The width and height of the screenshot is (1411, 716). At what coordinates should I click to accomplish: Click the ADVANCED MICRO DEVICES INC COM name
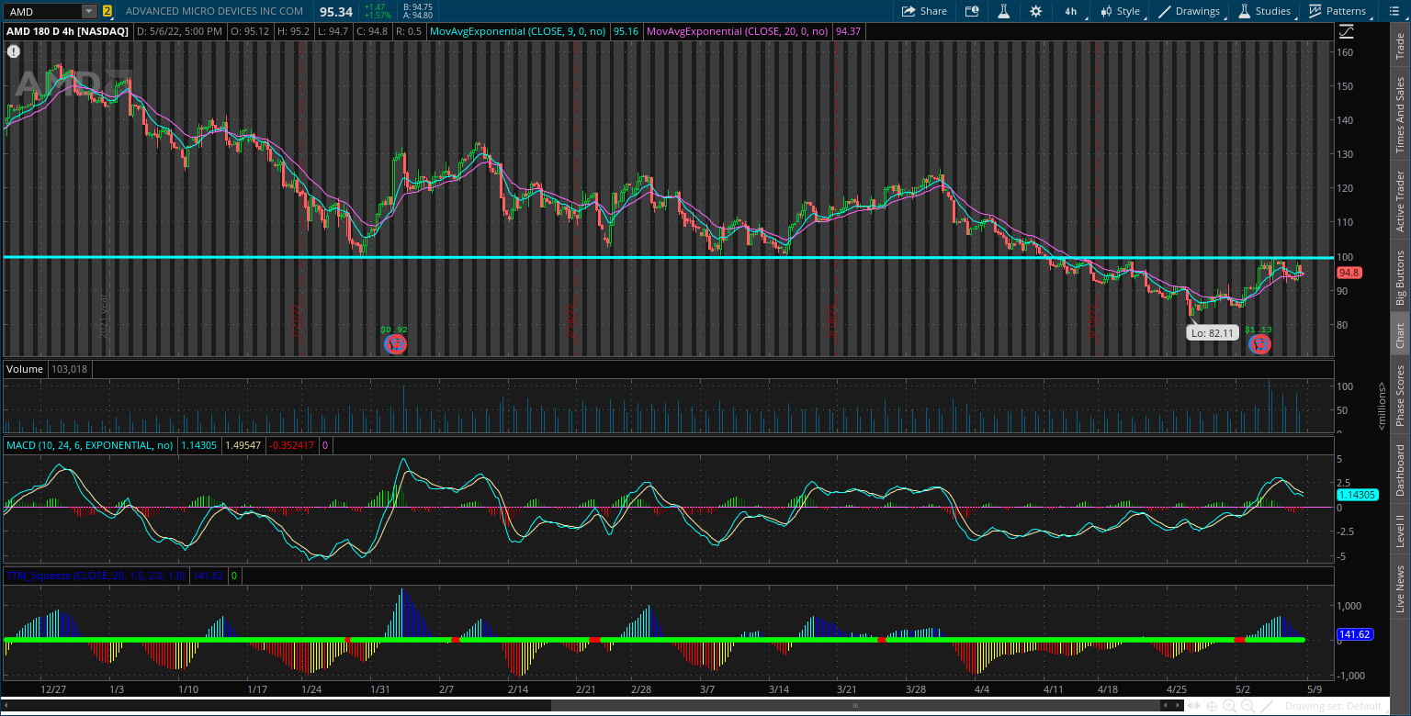(x=214, y=11)
